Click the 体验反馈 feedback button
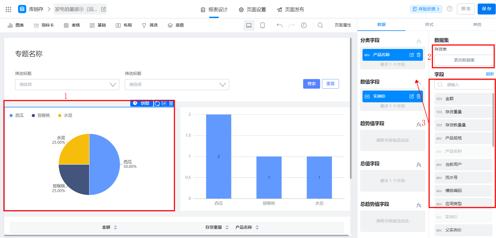 [x=426, y=9]
